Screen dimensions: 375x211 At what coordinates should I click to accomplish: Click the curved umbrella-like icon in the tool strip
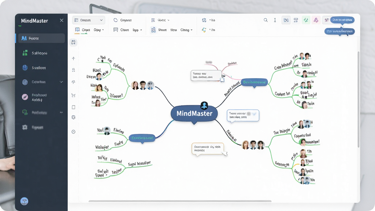[73, 82]
